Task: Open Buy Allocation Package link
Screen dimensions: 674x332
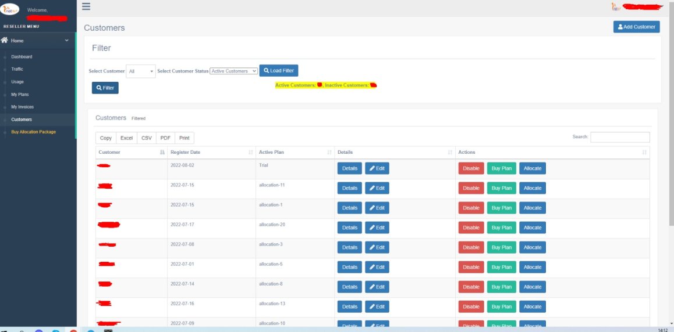Action: tap(34, 132)
